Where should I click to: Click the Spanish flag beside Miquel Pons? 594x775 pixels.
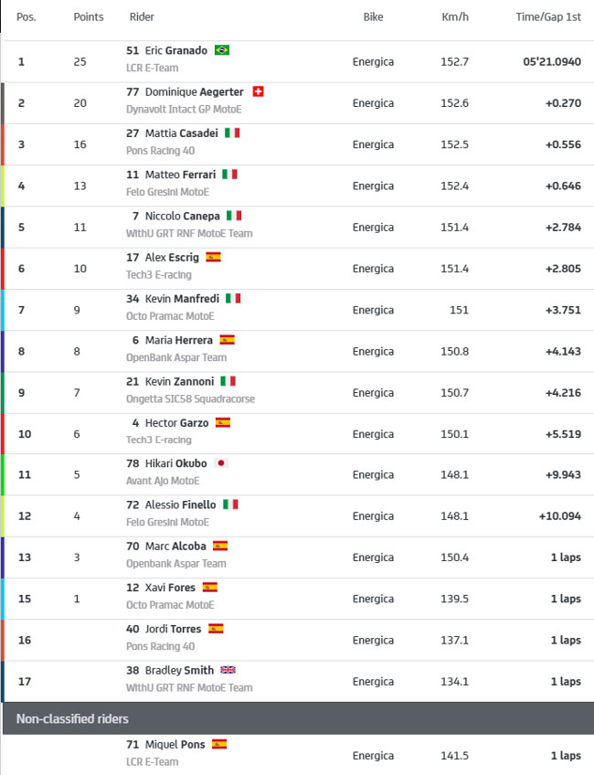pos(219,744)
